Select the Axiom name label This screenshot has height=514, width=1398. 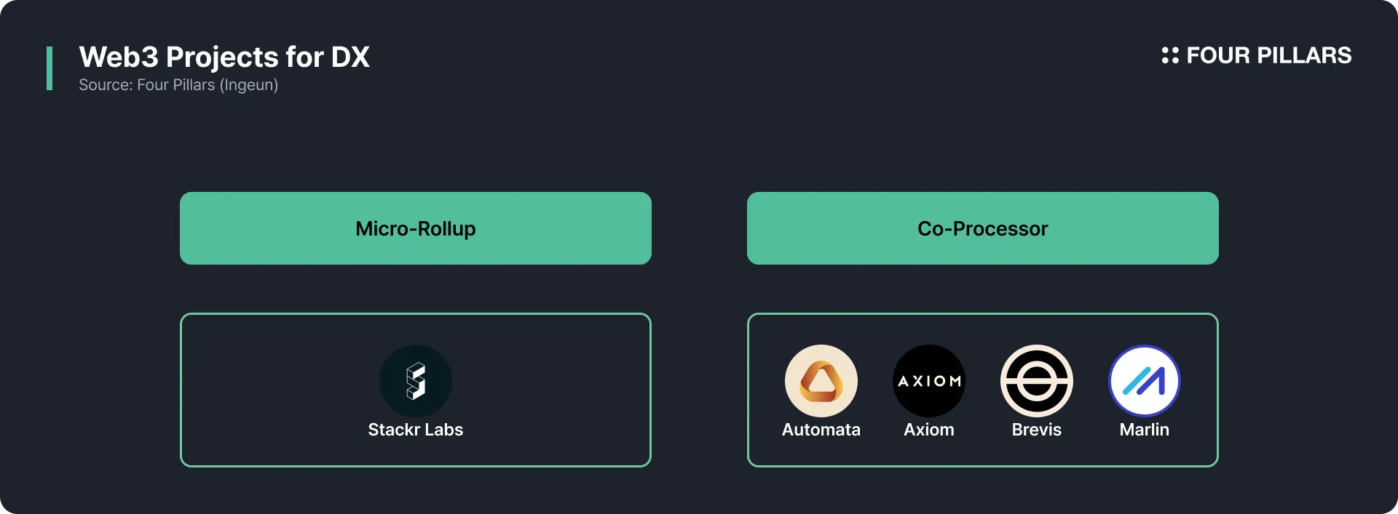pyautogui.click(x=929, y=430)
